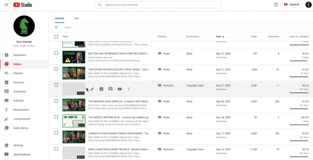Open the account avatar in top bar
Viewport: 313px width, 160px height.
pyautogui.click(x=308, y=5)
